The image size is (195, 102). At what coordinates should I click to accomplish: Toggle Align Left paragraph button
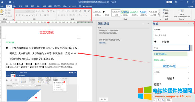point(59,15)
